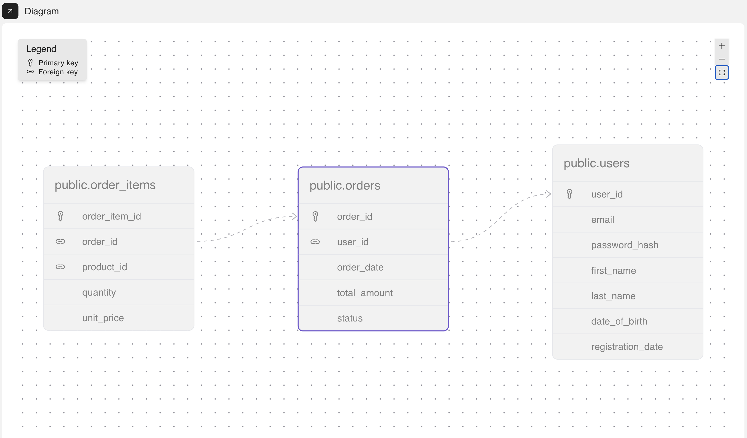Select the public.orders table header

[345, 185]
